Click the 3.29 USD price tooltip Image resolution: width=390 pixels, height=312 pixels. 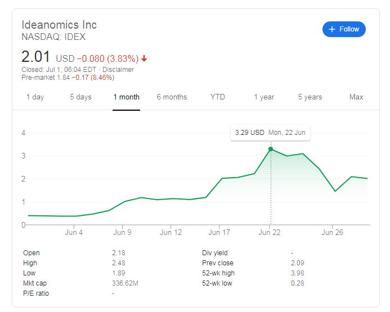tap(270, 133)
